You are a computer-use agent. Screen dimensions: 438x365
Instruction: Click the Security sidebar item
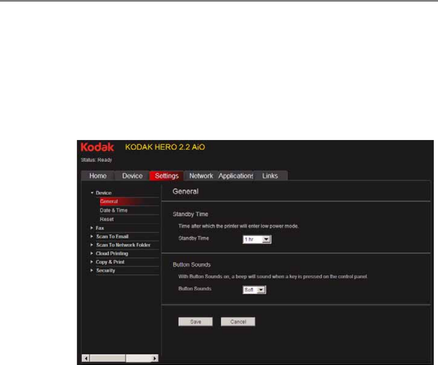click(x=106, y=270)
